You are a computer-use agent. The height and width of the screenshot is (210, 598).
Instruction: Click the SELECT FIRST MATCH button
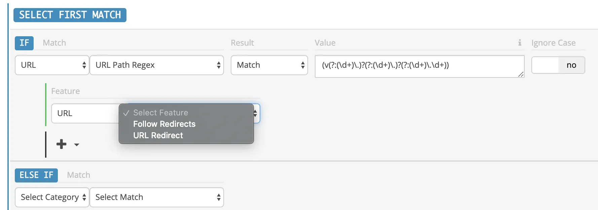pyautogui.click(x=70, y=15)
